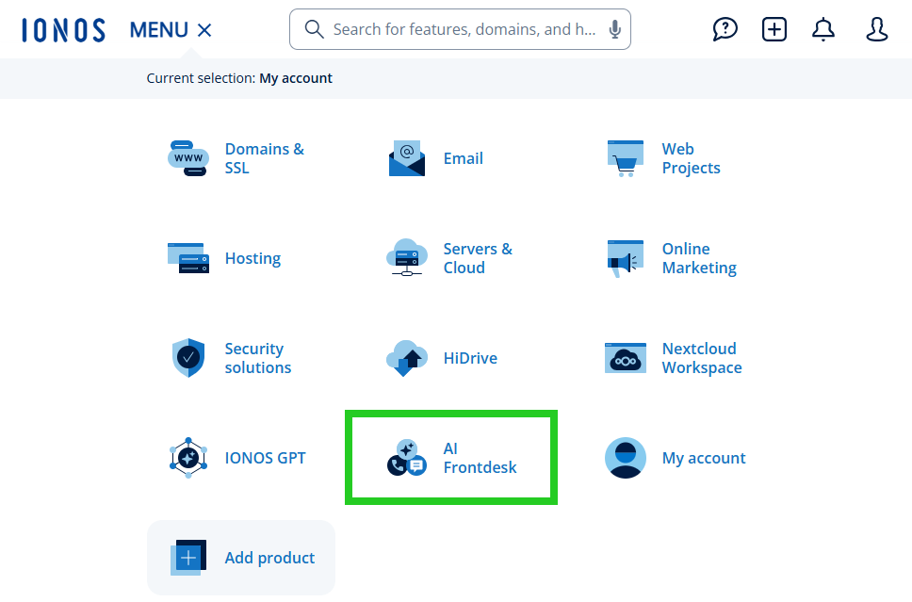Screen dimensions: 912x602
Task: Click the Email envelope icon
Action: tap(407, 158)
